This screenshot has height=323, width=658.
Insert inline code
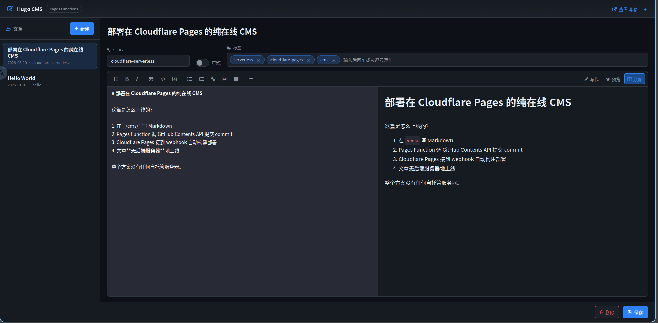163,79
